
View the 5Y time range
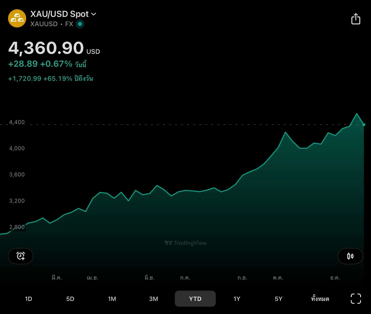(278, 299)
